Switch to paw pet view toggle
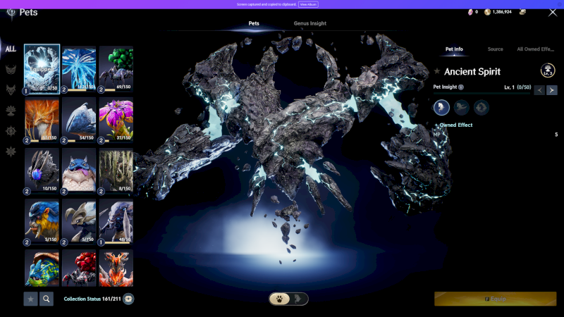This screenshot has width=564, height=317. coord(279,299)
